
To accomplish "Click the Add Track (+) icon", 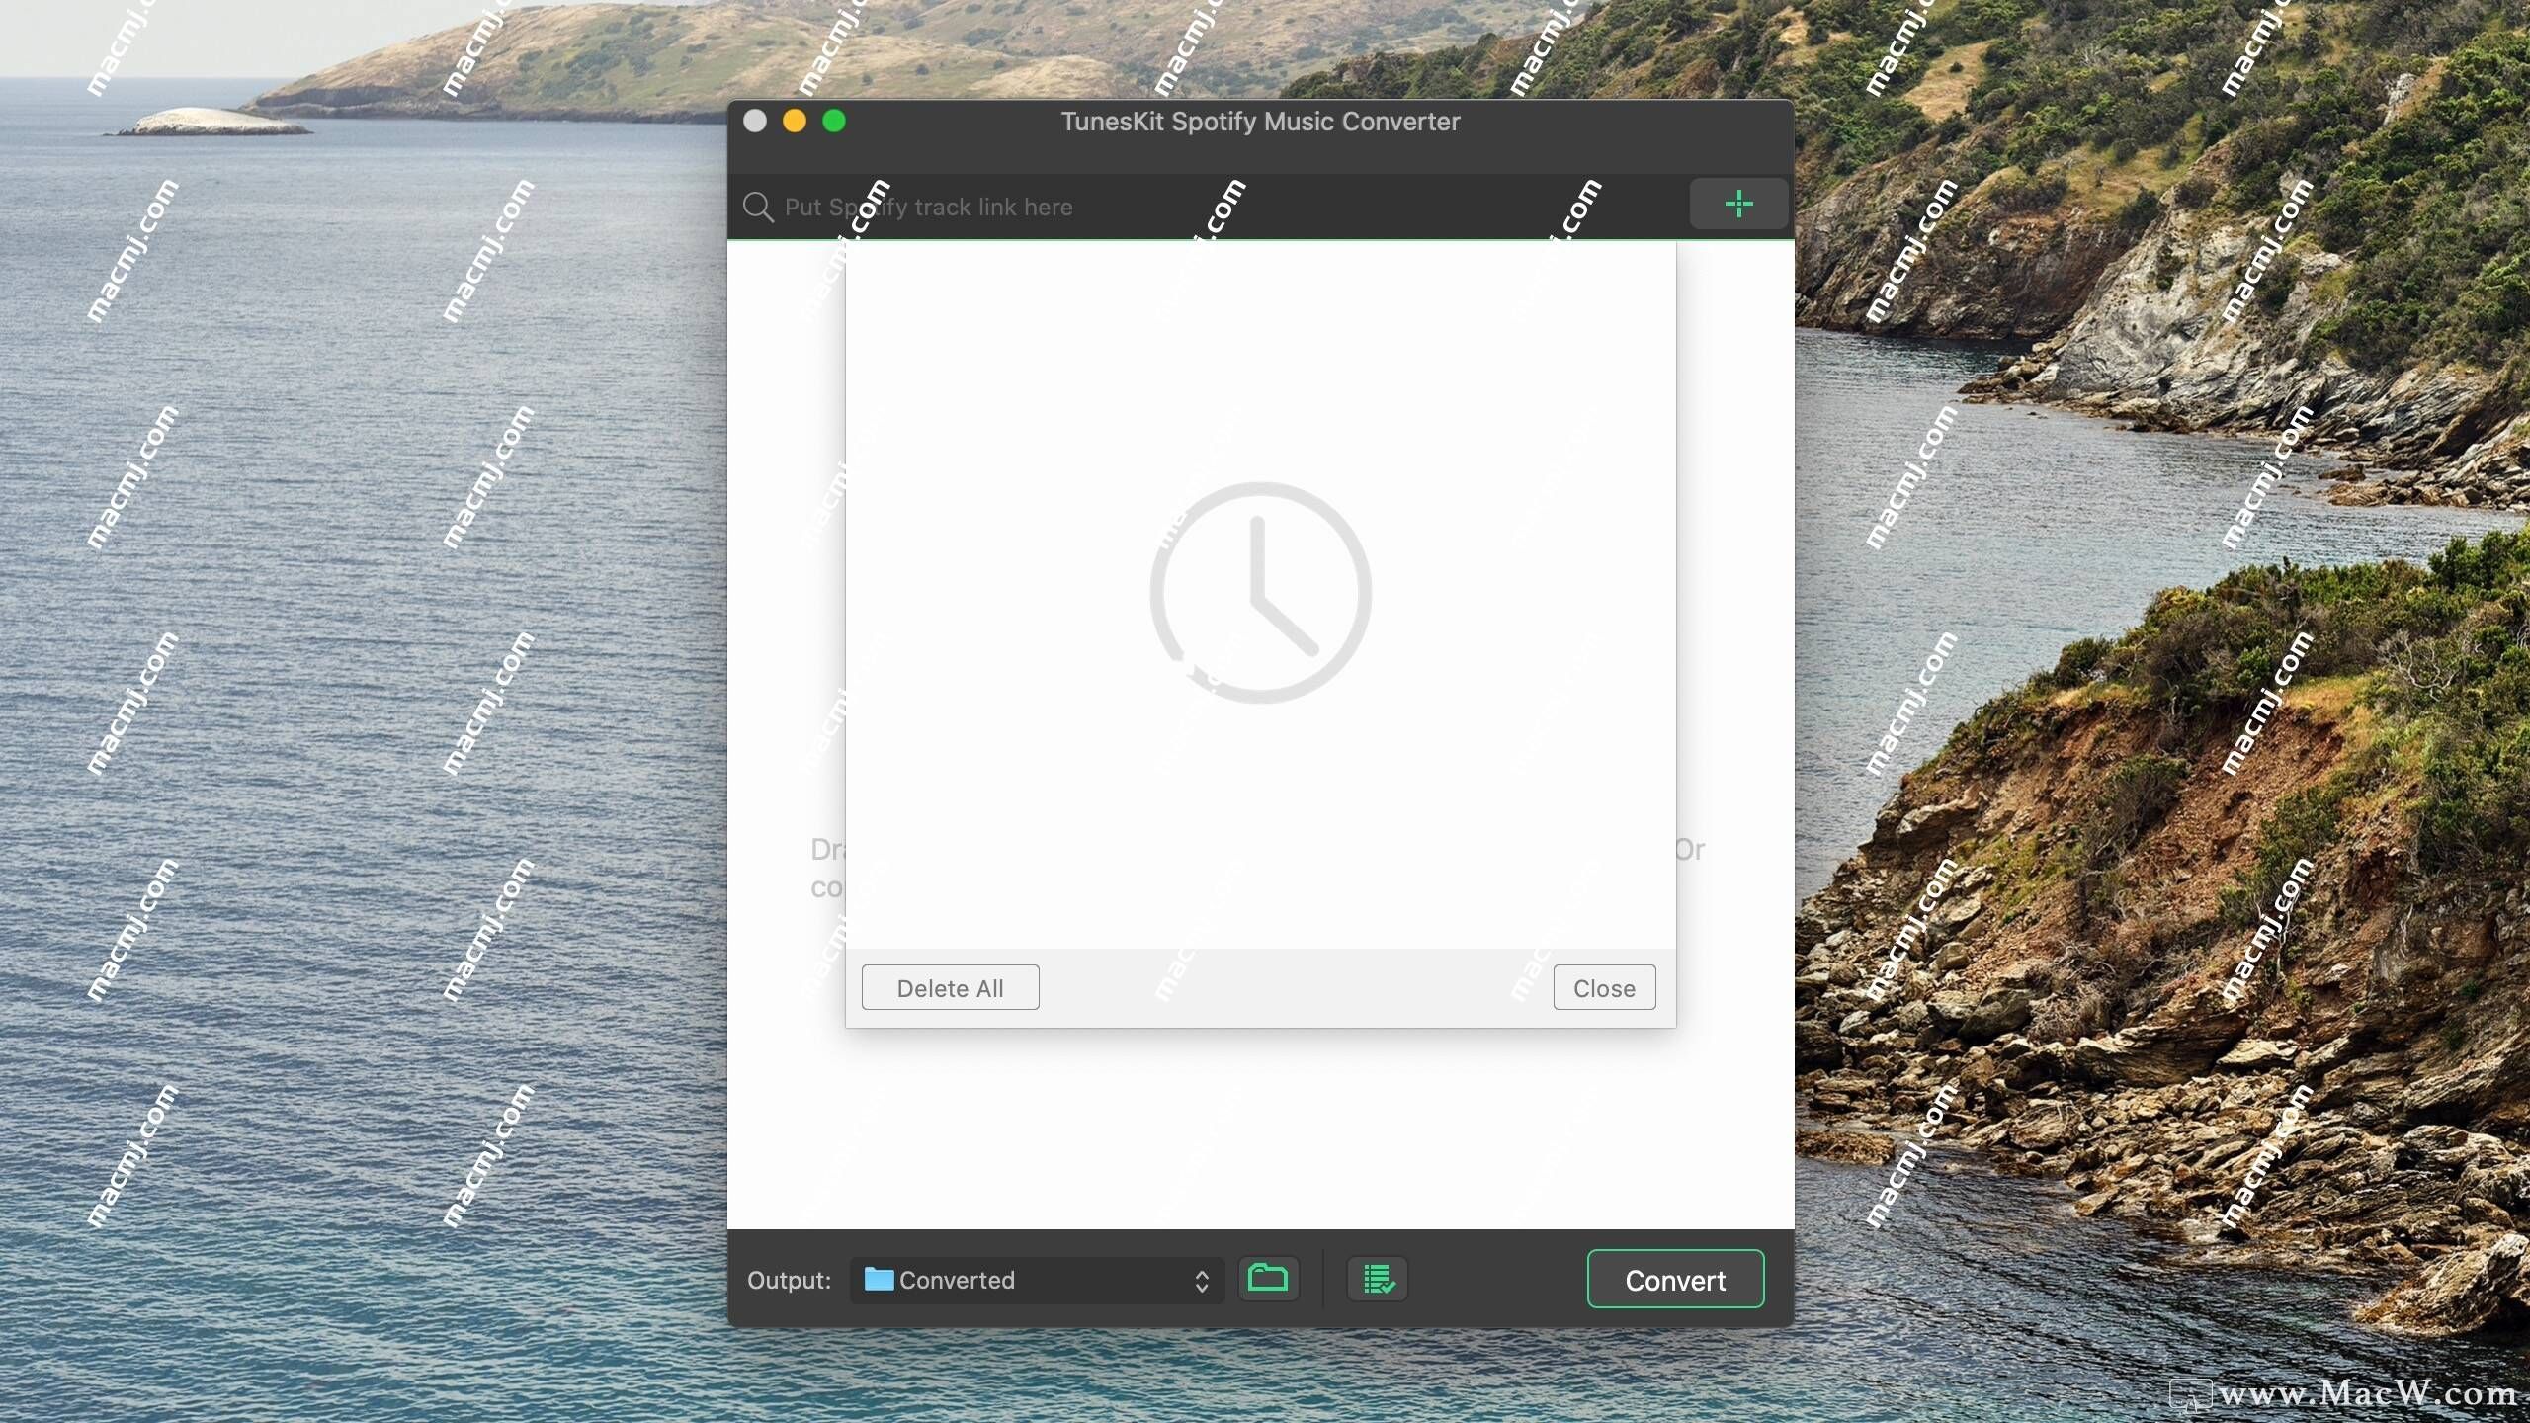I will click(x=1737, y=205).
